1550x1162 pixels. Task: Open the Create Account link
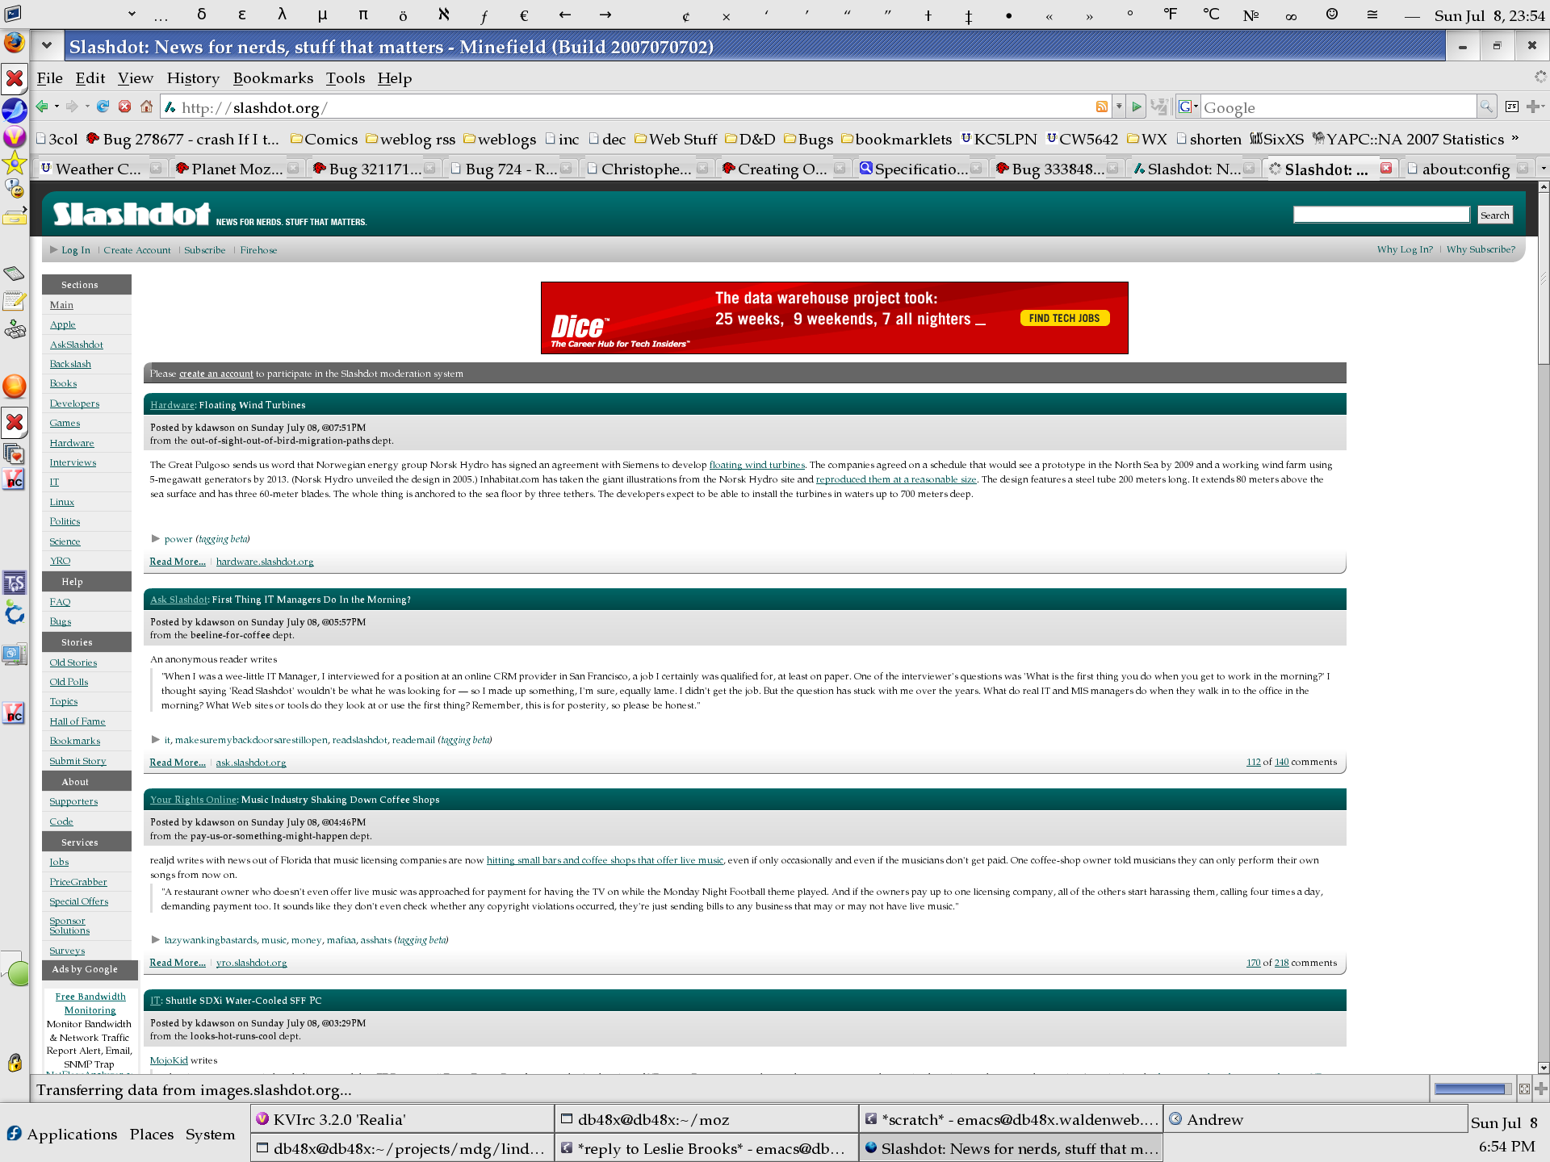[x=137, y=250]
